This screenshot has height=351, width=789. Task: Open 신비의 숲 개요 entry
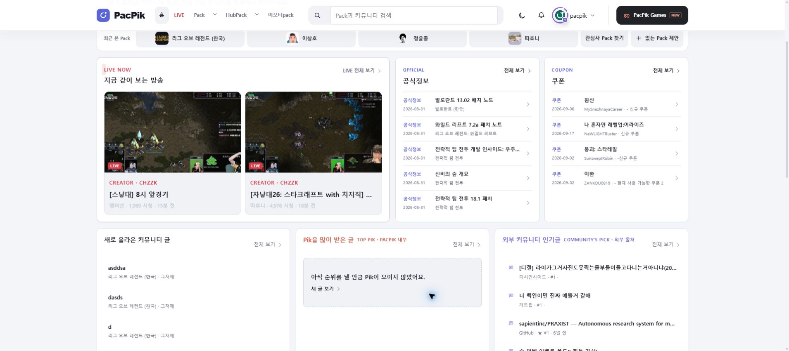(467, 178)
